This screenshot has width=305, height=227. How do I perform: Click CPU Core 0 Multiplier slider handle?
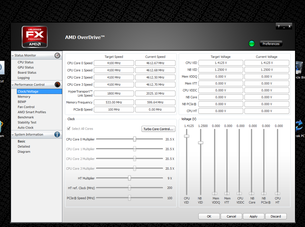coord(134,139)
